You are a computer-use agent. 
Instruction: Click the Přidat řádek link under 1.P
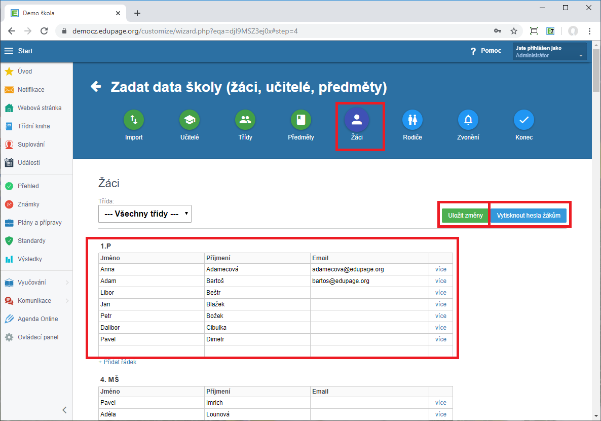tap(118, 362)
